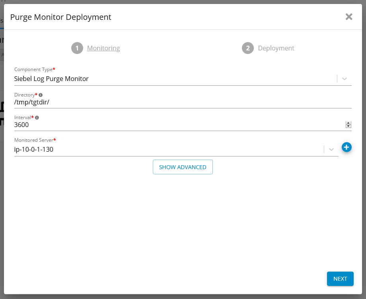Switch to the Deployment step
The width and height of the screenshot is (366, 299).
click(276, 48)
